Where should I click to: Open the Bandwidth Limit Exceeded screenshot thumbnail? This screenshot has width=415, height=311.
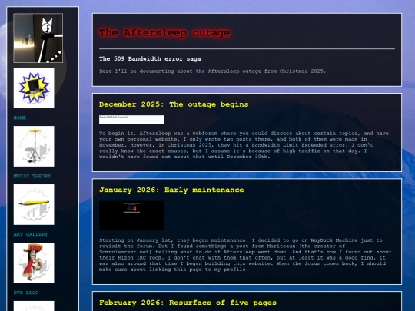[x=131, y=119]
